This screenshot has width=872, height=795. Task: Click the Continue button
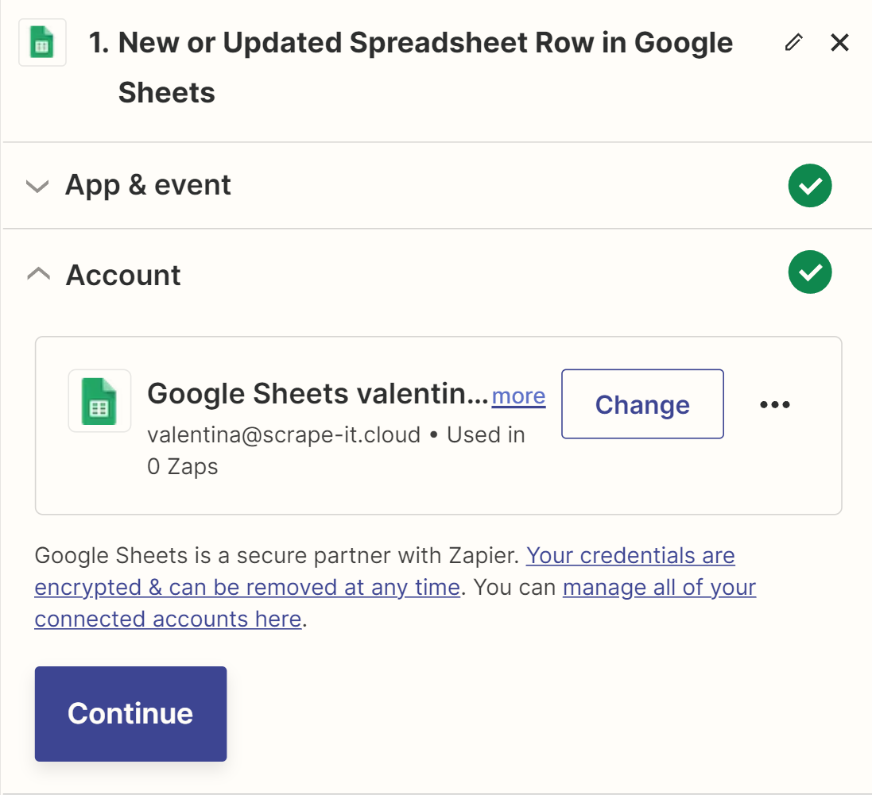tap(130, 714)
